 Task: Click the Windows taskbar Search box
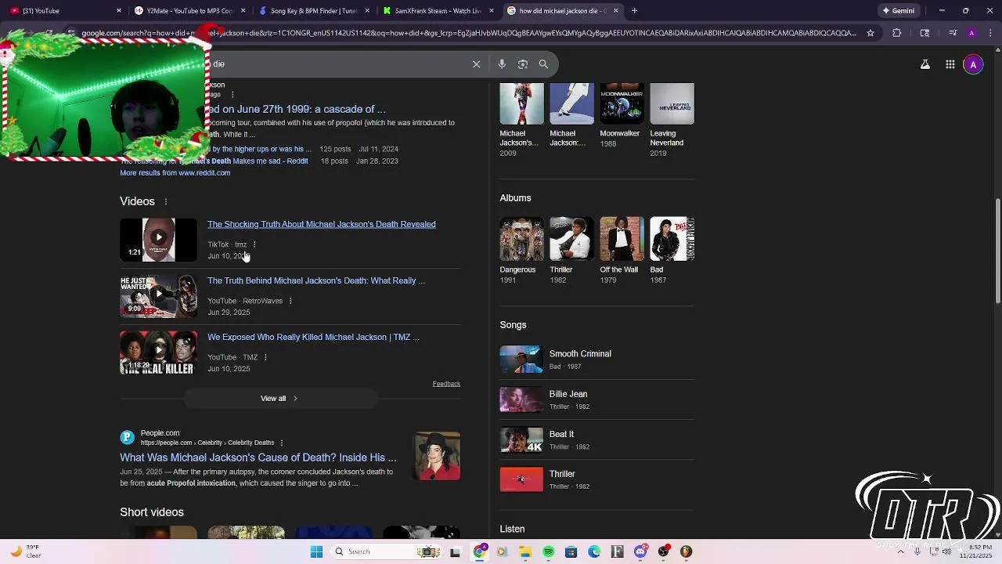point(386,551)
